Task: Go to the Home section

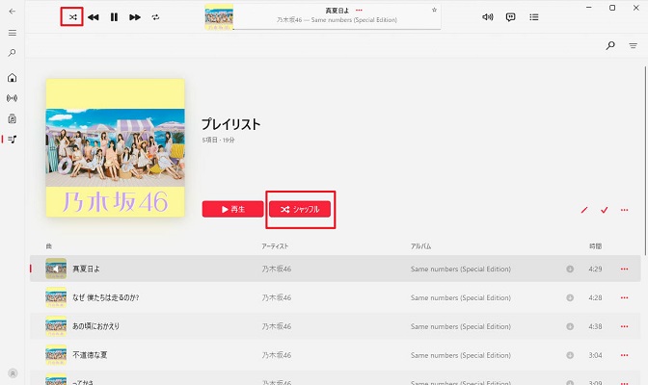Action: coord(12,78)
